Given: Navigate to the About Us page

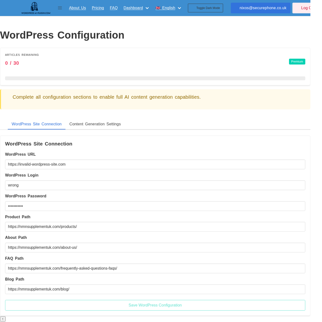Looking at the screenshot, I should [x=77, y=8].
